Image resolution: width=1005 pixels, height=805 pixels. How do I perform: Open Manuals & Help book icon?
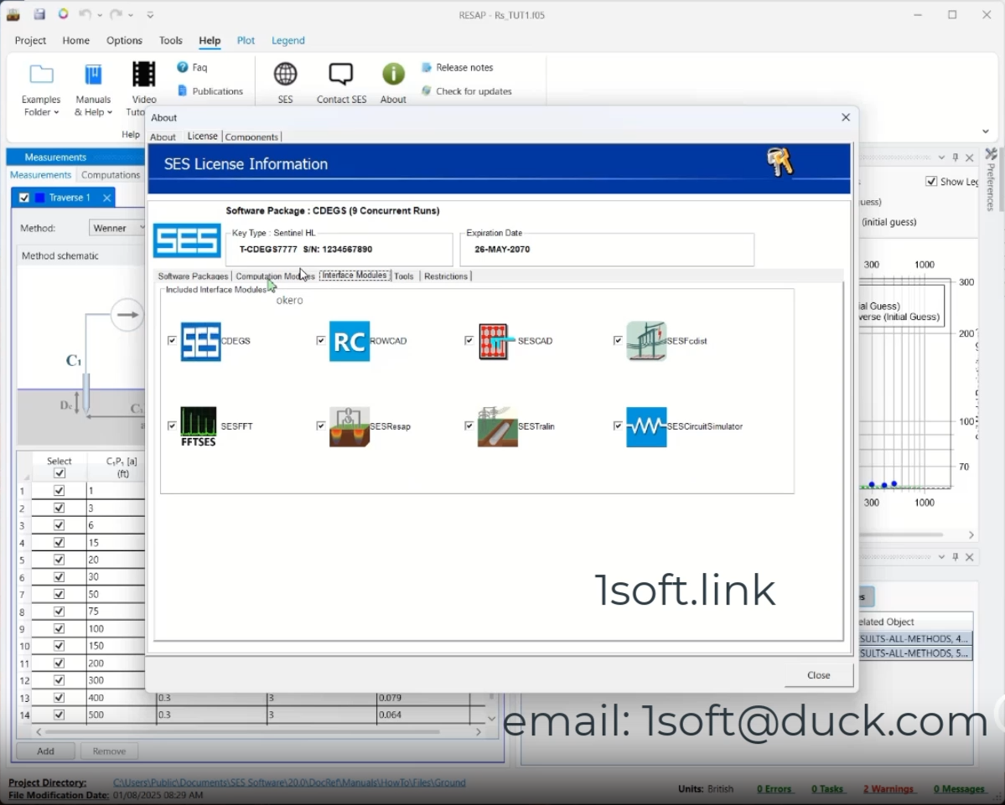93,75
